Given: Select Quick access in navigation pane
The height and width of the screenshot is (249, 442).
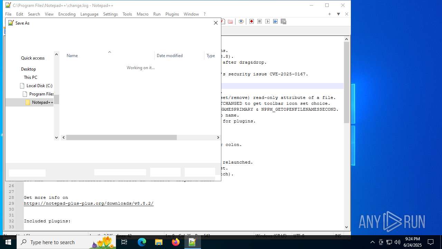Looking at the screenshot, I should (x=33, y=58).
